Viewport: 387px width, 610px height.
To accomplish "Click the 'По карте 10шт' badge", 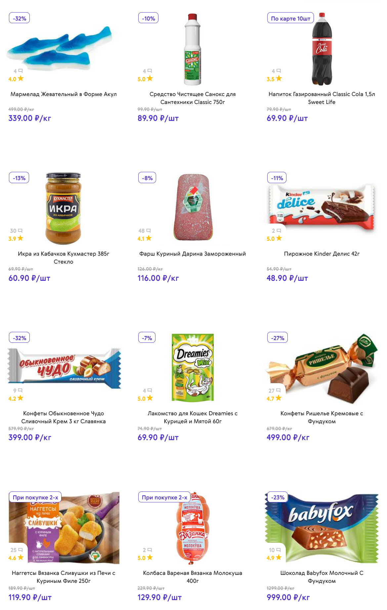I will 290,18.
